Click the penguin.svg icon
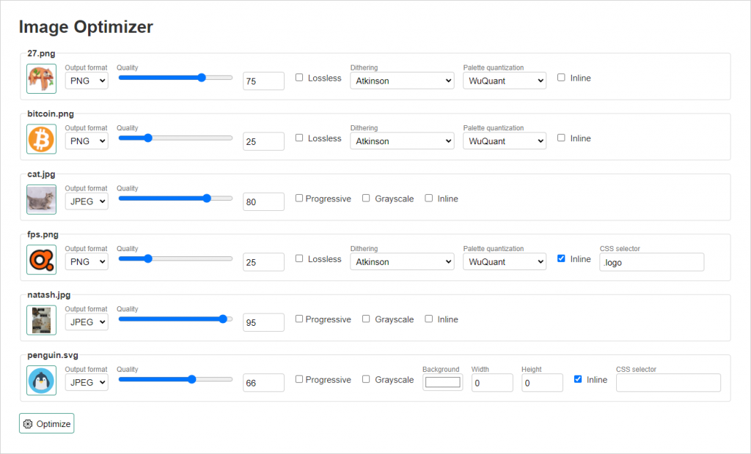Screen dimensions: 751x454 [41, 380]
